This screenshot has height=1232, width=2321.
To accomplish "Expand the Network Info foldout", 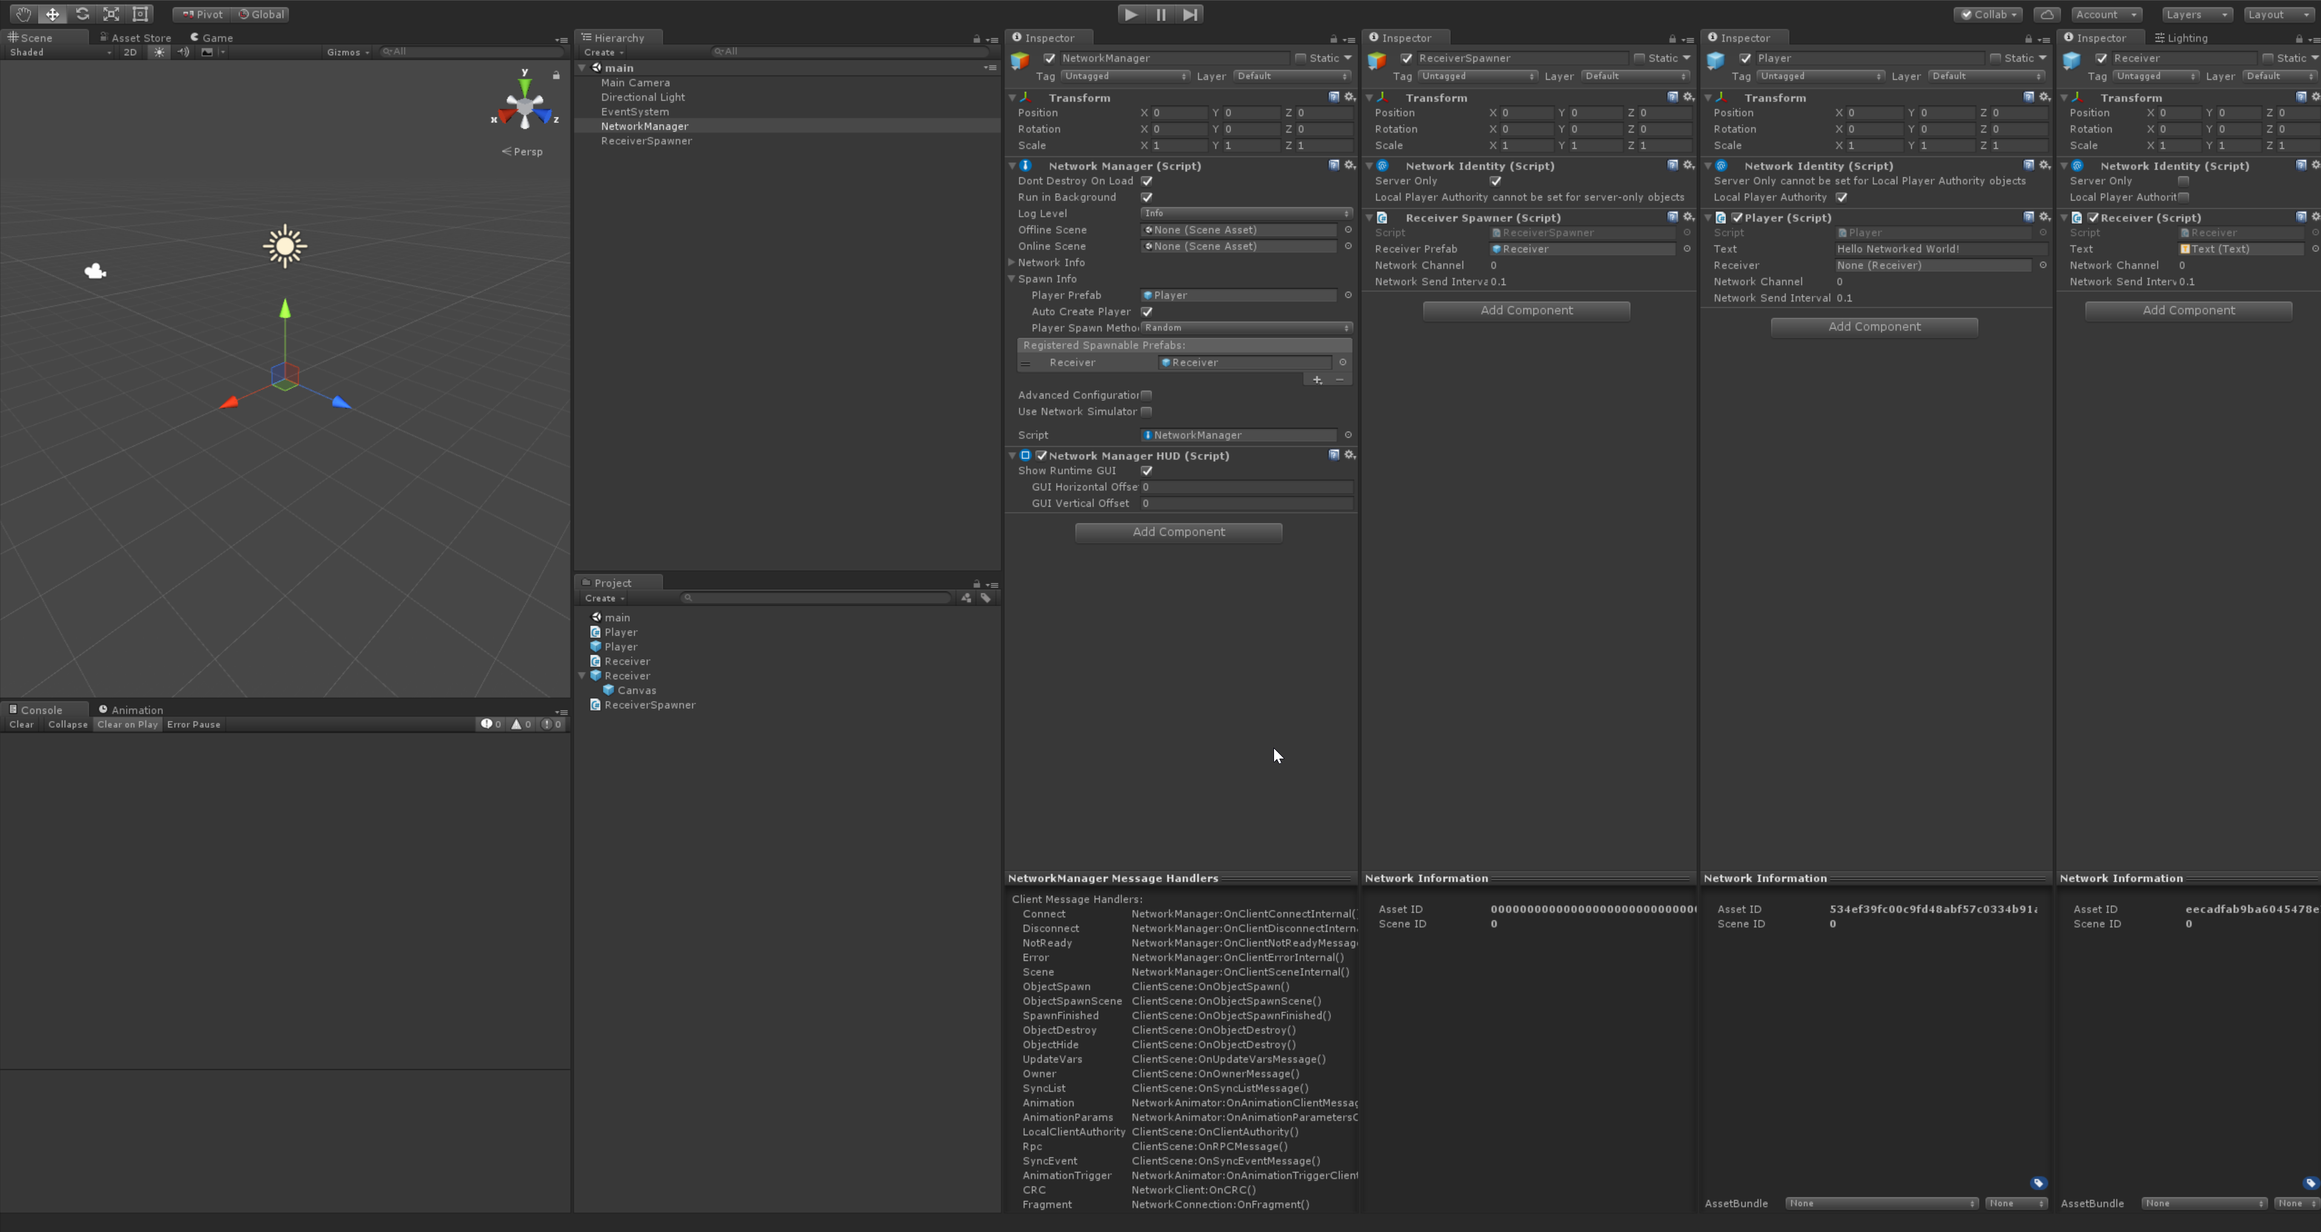I will 1012,262.
